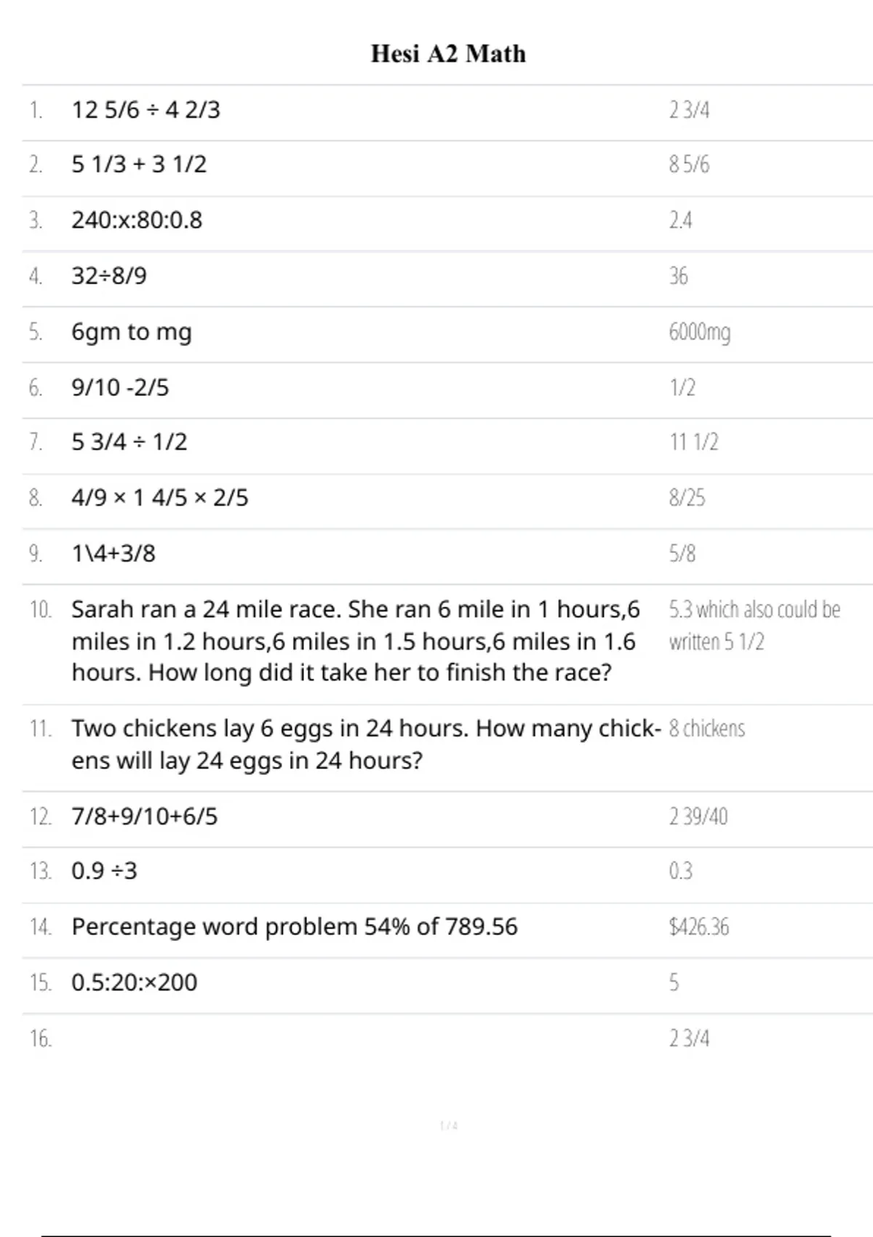873x1237 pixels.
Task: Click the percentage word problem text
Action: pos(295,926)
